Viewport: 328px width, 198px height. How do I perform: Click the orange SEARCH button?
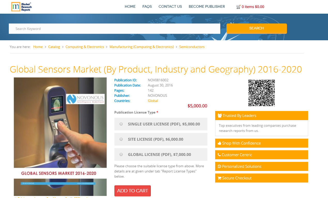(257, 28)
